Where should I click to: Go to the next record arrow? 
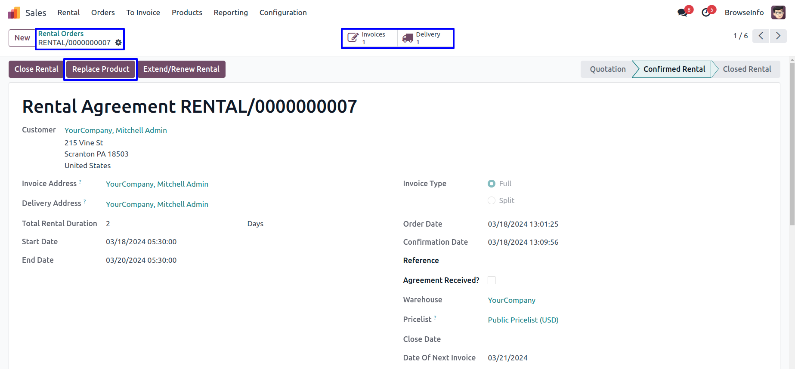click(778, 36)
